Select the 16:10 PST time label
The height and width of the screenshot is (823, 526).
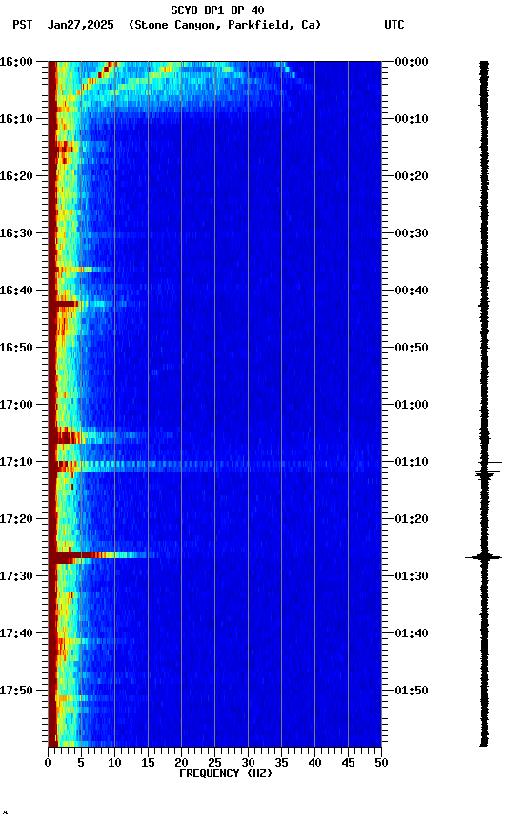[16, 119]
